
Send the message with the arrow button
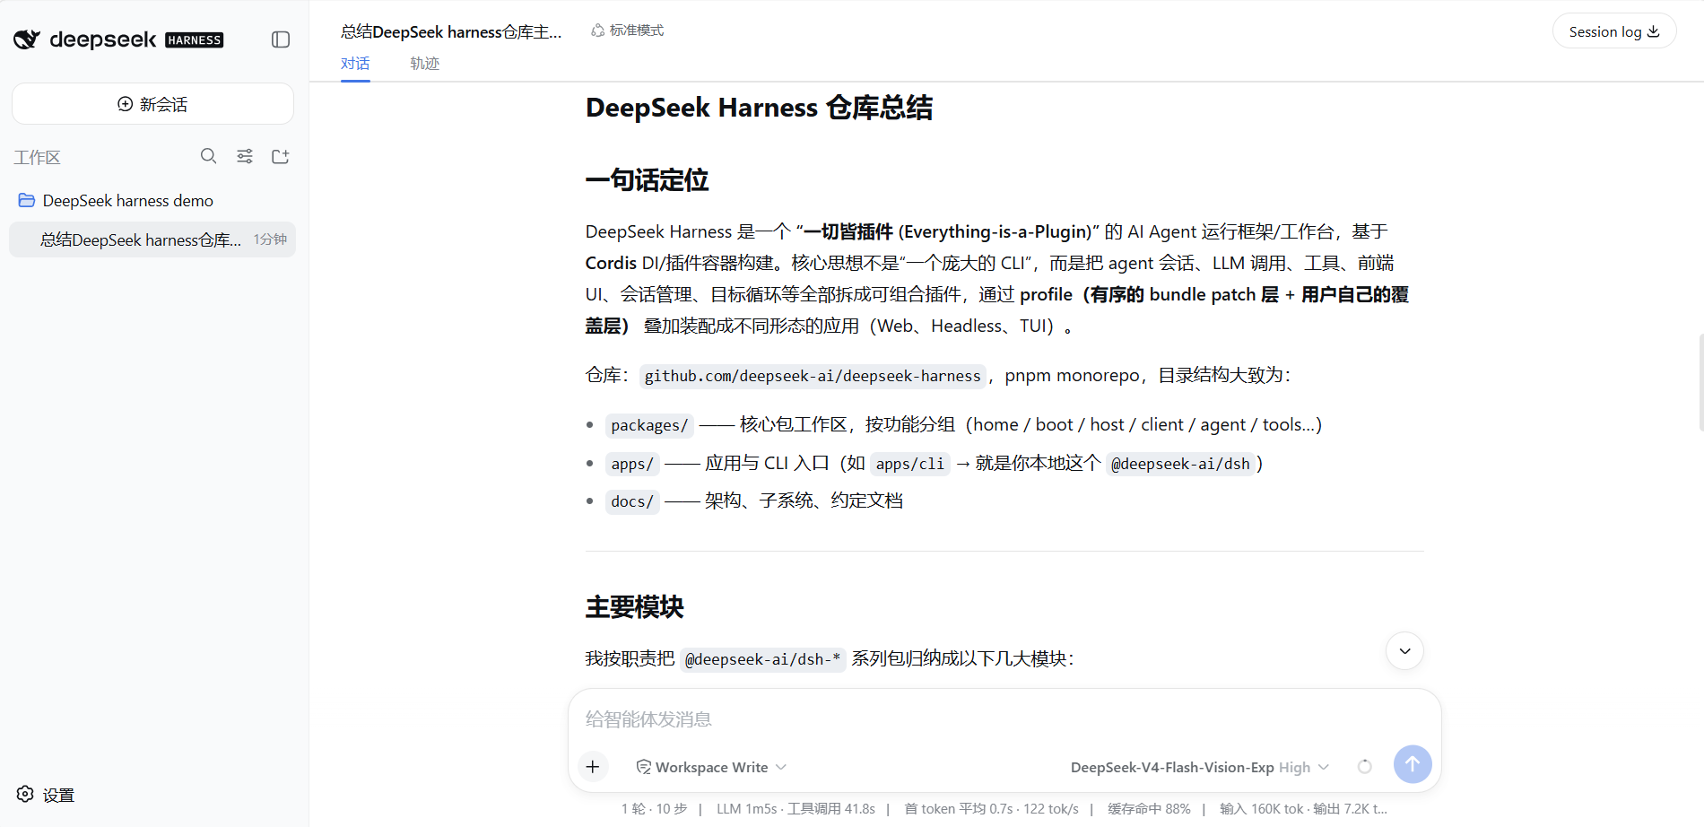[1413, 764]
